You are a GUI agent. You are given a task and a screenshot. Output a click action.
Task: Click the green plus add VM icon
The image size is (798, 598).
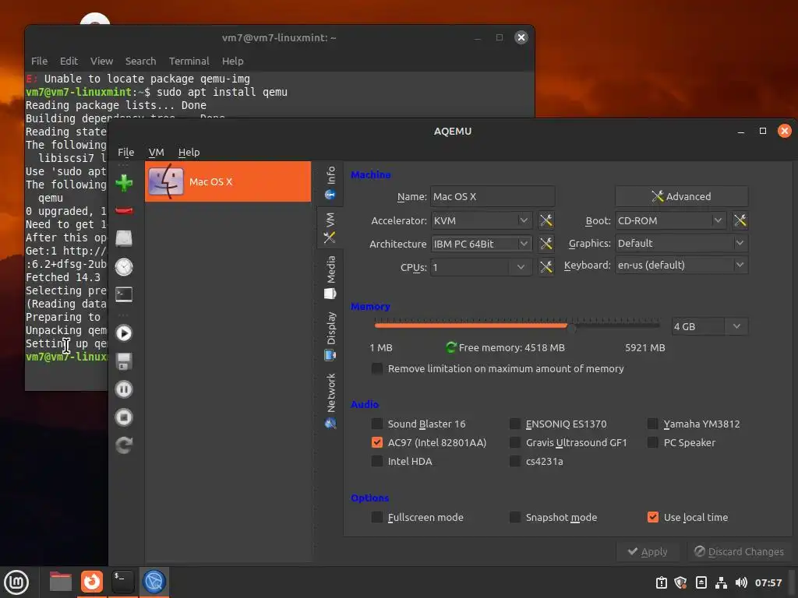point(124,183)
